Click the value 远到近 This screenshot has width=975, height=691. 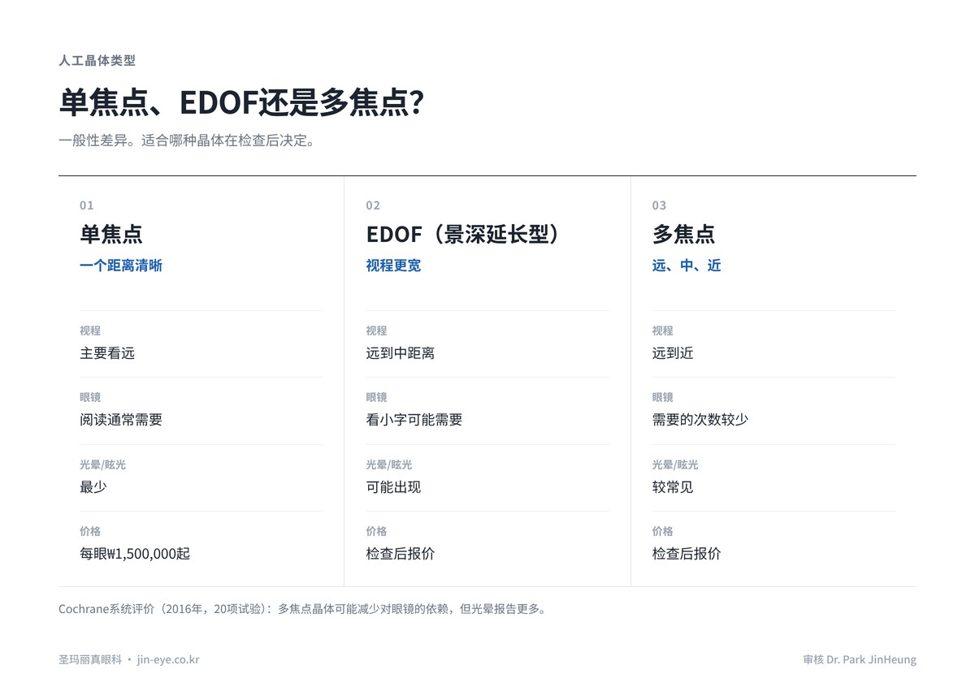(x=673, y=353)
